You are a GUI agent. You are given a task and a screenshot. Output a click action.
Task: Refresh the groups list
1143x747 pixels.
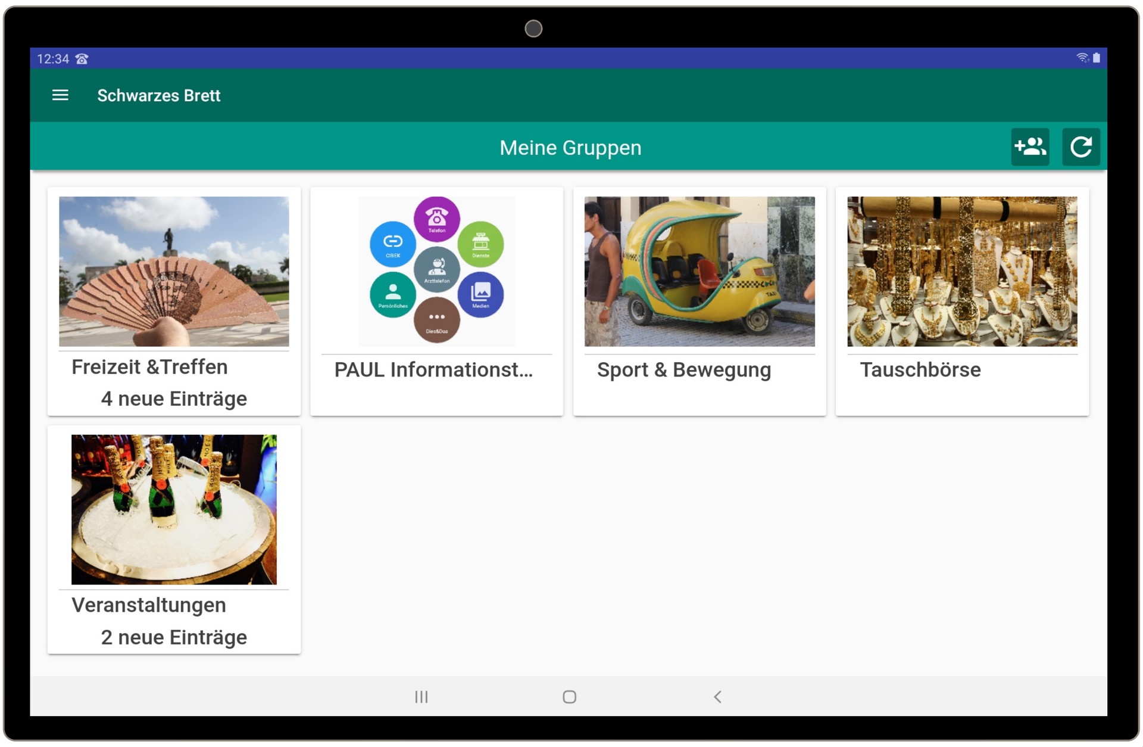[x=1082, y=147]
